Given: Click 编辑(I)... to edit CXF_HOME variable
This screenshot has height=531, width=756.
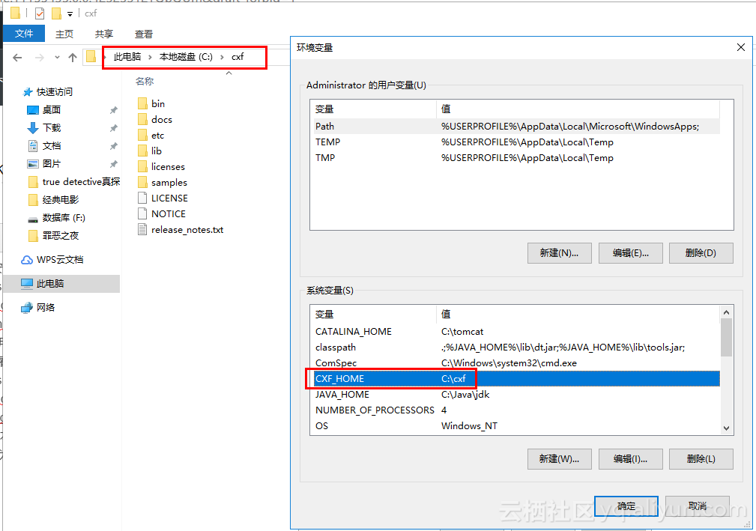Looking at the screenshot, I should pyautogui.click(x=630, y=459).
